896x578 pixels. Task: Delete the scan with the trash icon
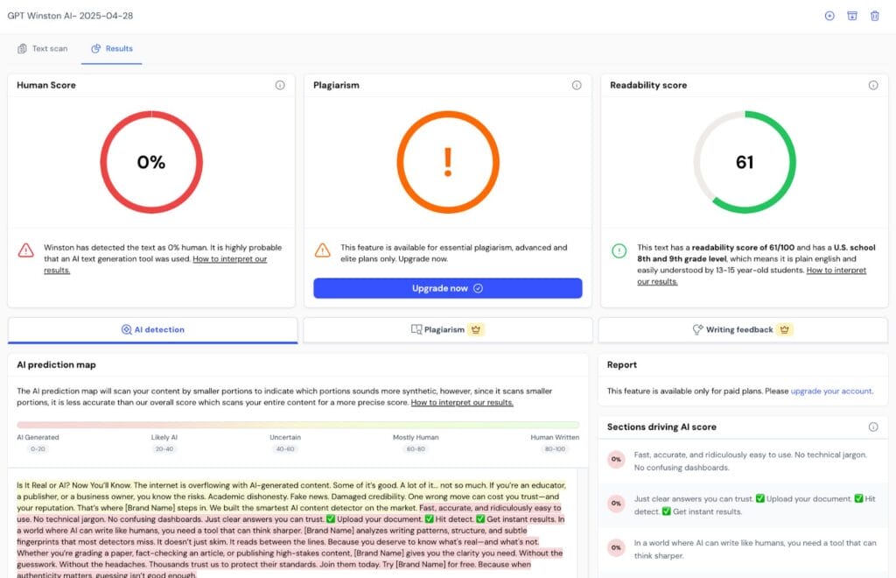coord(874,16)
